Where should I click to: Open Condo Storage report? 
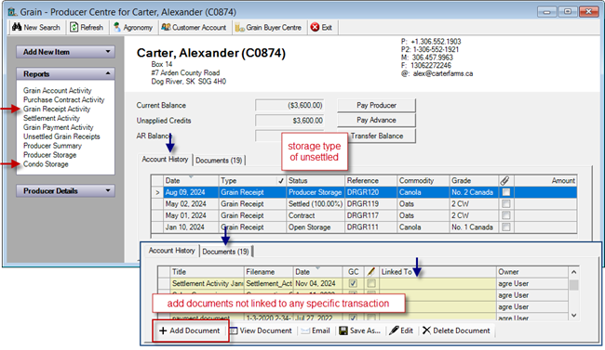[x=46, y=164]
